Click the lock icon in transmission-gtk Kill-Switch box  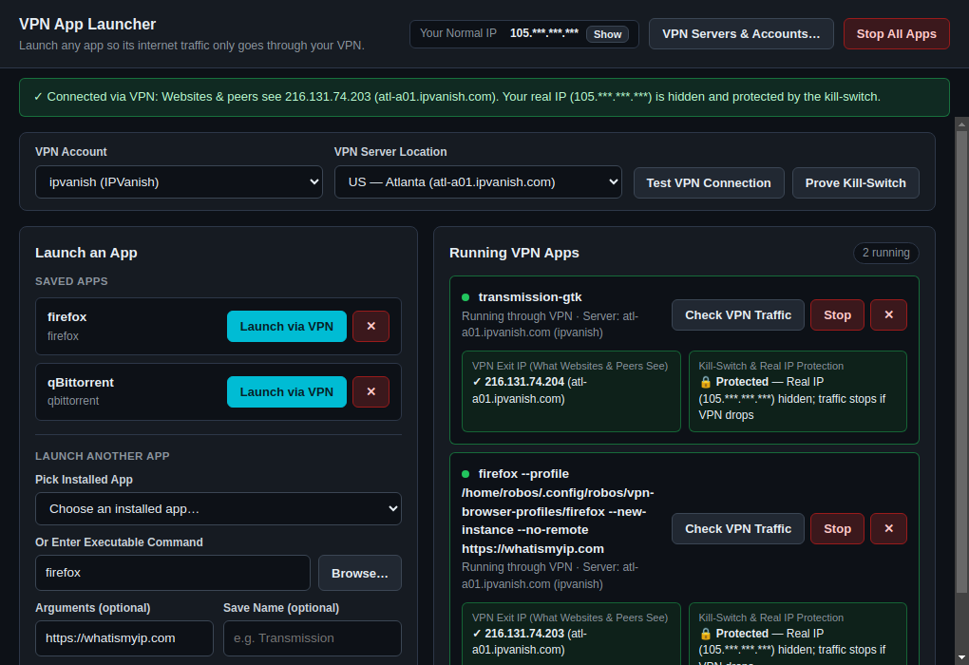pyautogui.click(x=706, y=382)
